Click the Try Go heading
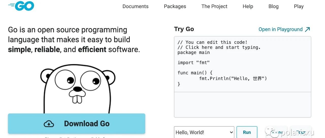Screen dimensions: 325x138 [x=184, y=29]
